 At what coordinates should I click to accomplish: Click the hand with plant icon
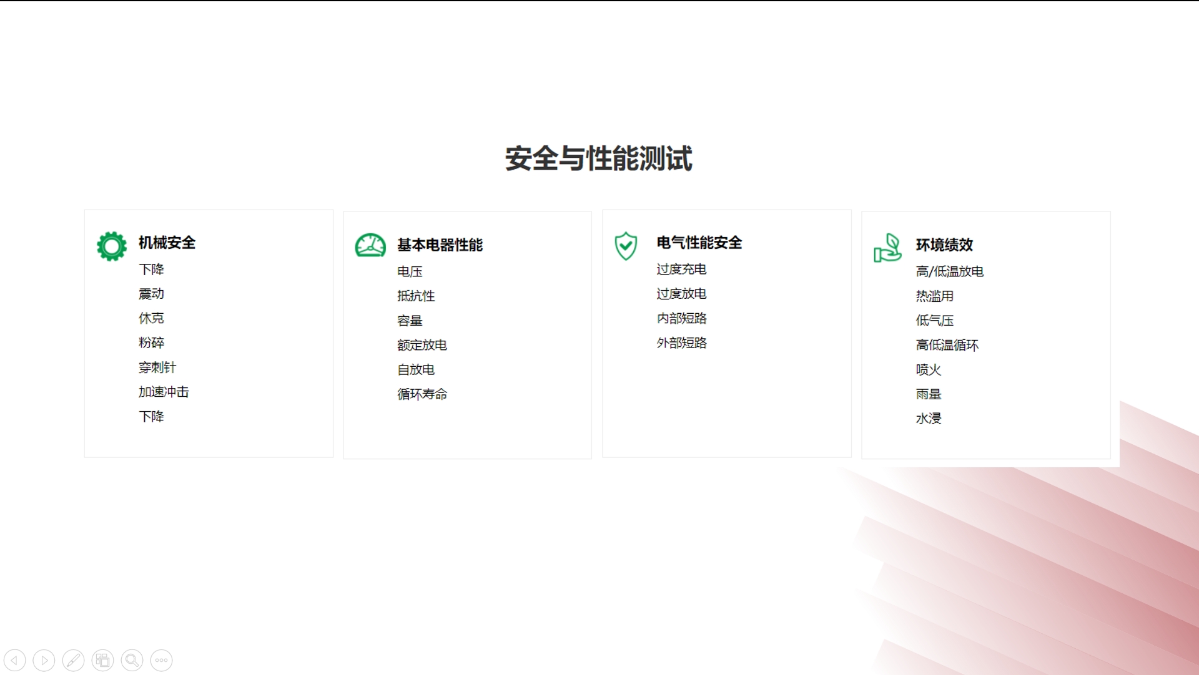pyautogui.click(x=887, y=248)
